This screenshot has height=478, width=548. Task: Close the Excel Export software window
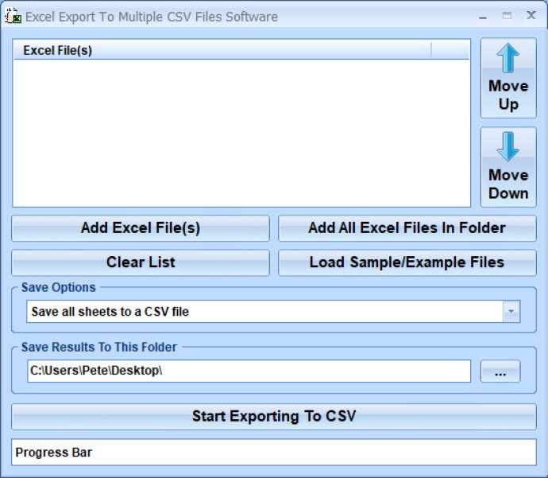(x=531, y=15)
